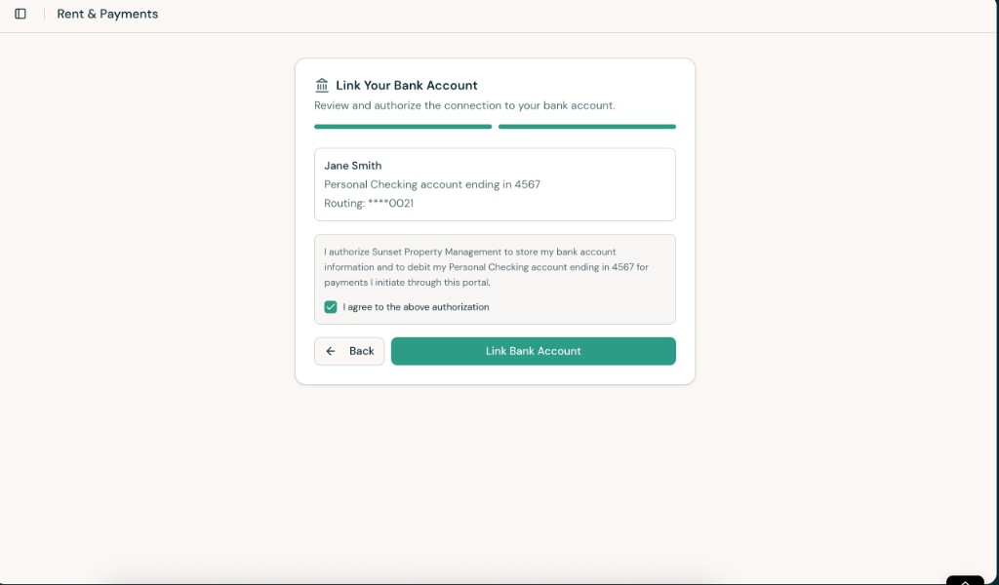999x585 pixels.
Task: Click the icon beside Link Your Bank Account
Action: (x=322, y=85)
